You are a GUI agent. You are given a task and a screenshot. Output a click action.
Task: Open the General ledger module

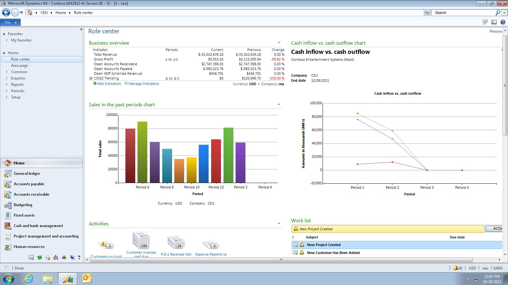pos(27,174)
